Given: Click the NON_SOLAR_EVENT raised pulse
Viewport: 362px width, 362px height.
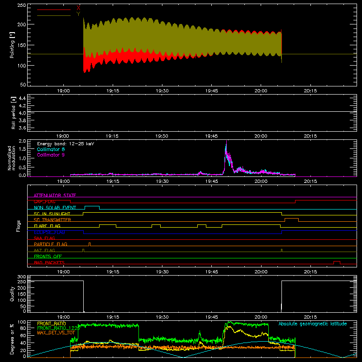Looking at the screenshot, I should click(x=92, y=207).
